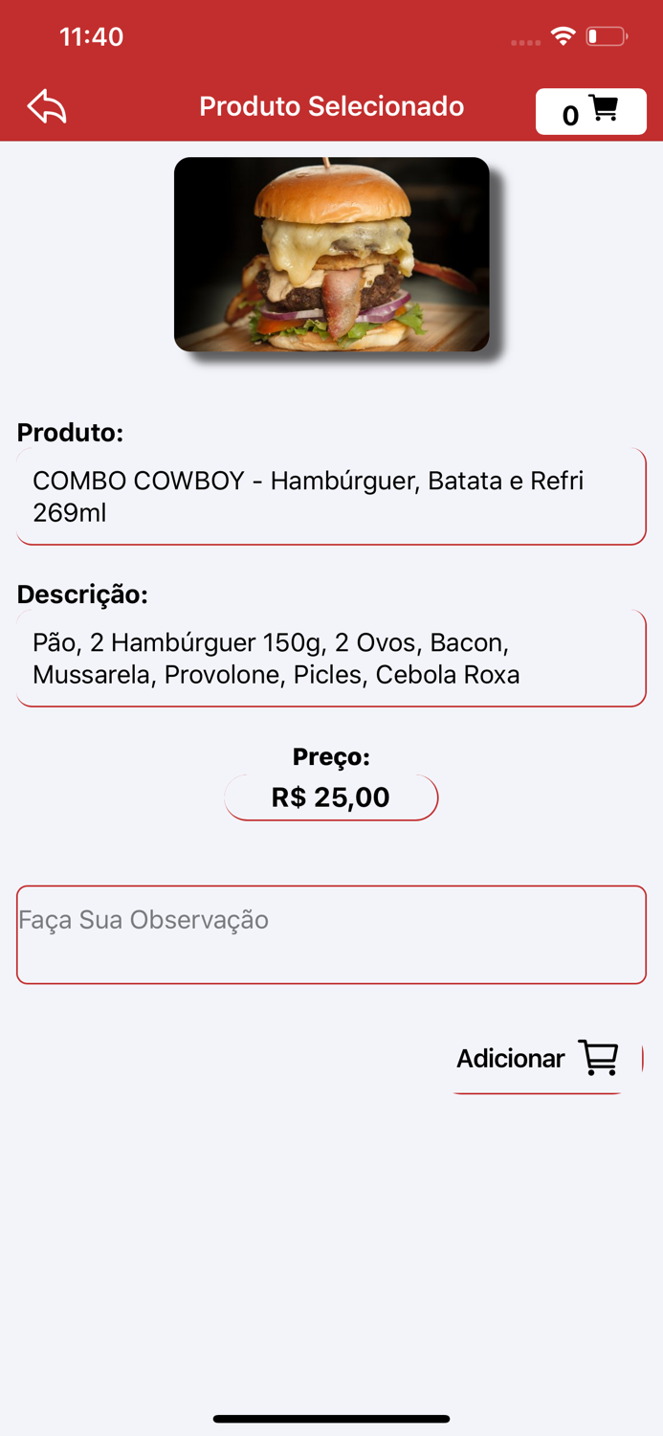This screenshot has width=663, height=1436.
Task: Tap the Wi-Fi status icon
Action: tap(563, 34)
